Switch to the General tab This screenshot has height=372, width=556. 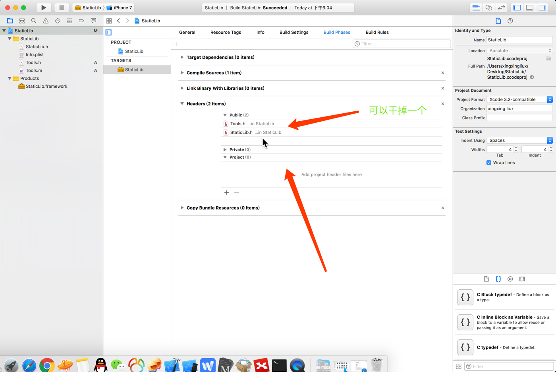187,32
